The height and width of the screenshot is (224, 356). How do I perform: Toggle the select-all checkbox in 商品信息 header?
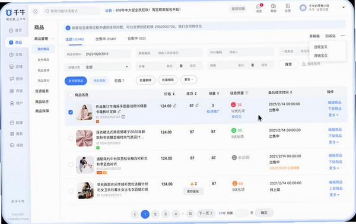point(70,95)
